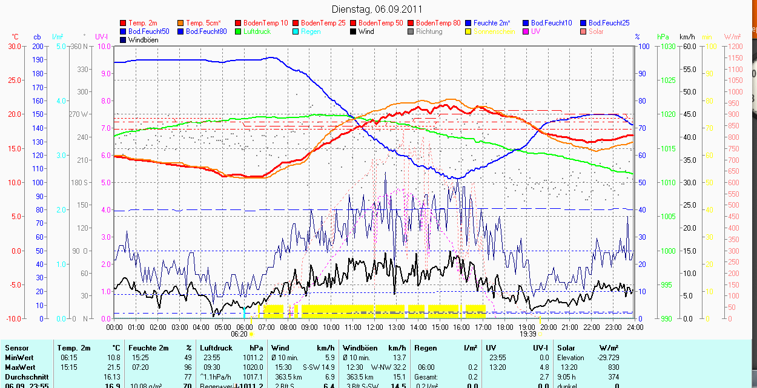Select the yellow Sonnenschein legend square
The width and height of the screenshot is (757, 388).
click(468, 31)
